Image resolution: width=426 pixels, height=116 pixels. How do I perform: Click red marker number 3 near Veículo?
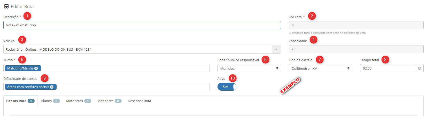(22, 40)
